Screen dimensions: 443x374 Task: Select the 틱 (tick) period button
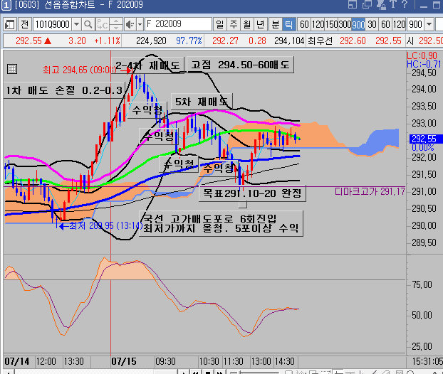coord(288,23)
